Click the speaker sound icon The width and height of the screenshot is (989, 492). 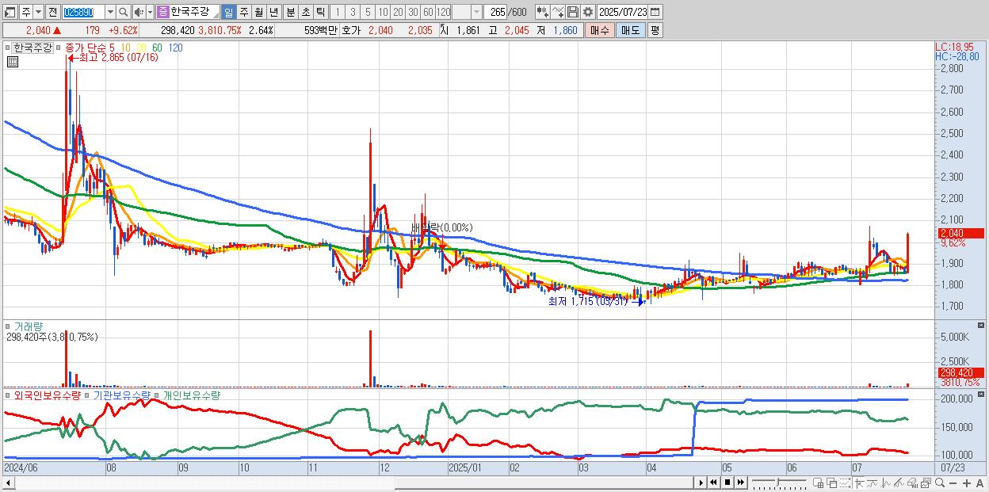(139, 12)
